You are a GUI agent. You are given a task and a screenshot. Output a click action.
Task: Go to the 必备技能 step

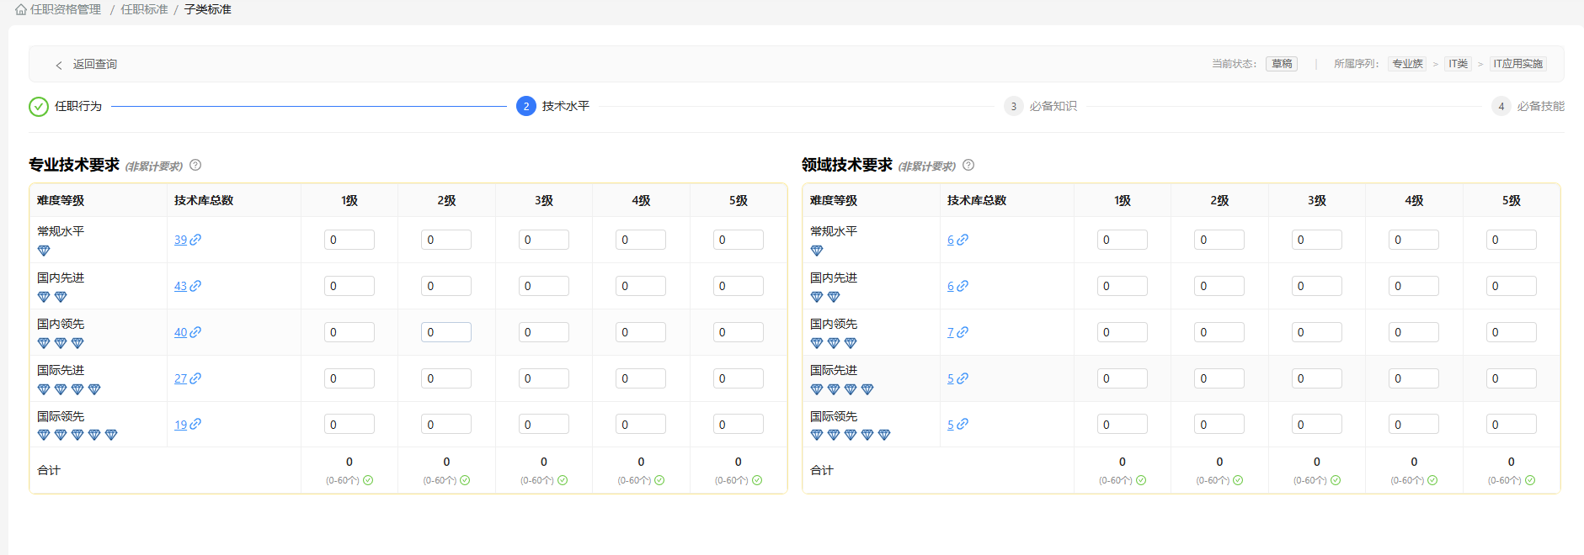[1539, 107]
